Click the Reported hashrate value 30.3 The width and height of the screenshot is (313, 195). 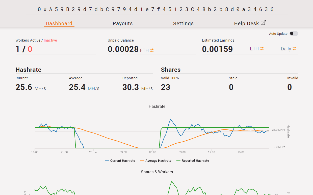pos(131,87)
